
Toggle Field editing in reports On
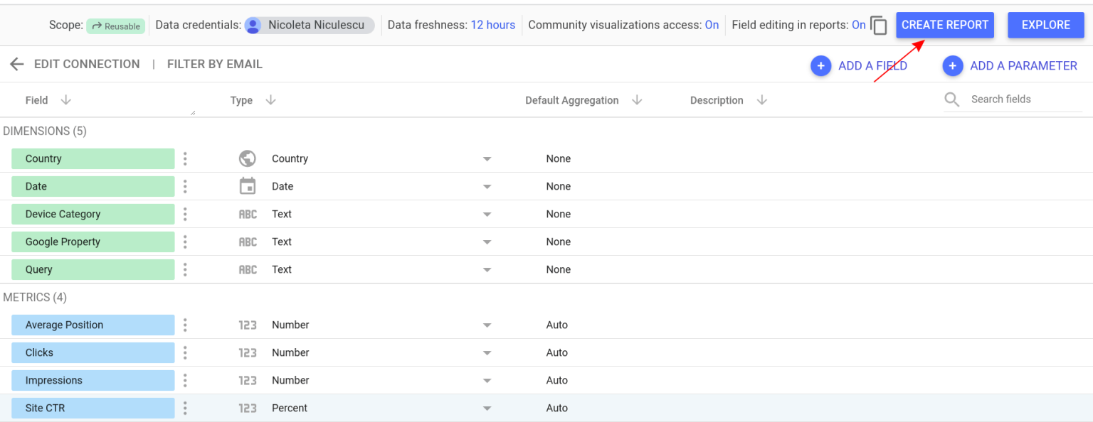coord(858,25)
